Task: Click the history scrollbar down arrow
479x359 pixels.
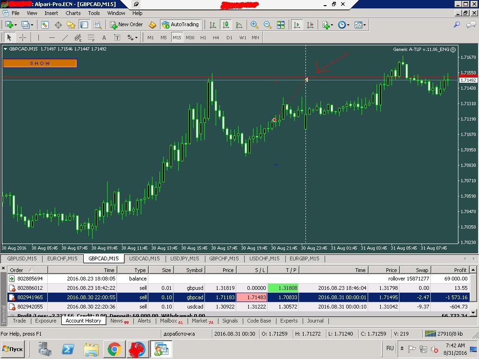Action: tap(473, 313)
